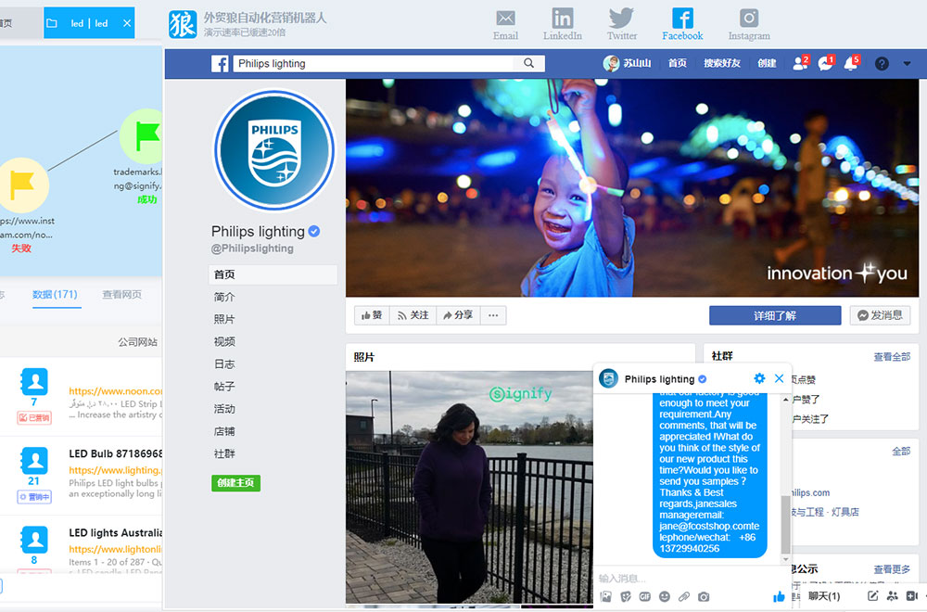Open the 聊天(1) chat tab

click(824, 596)
